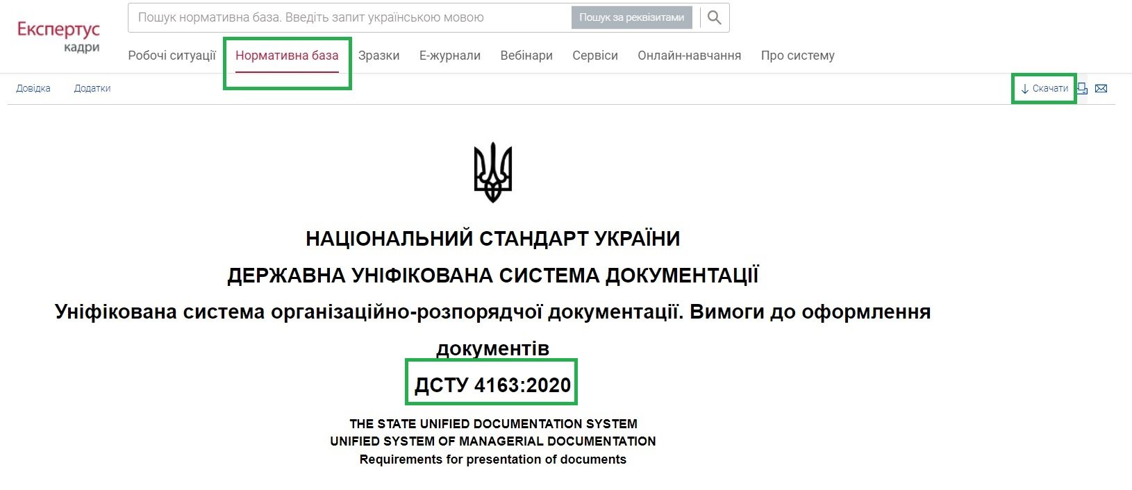
Task: Click the Ukrainian trident coat of arms
Action: tap(492, 172)
